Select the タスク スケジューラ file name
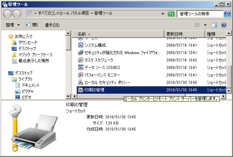The width and height of the screenshot is (233, 157). point(99,60)
